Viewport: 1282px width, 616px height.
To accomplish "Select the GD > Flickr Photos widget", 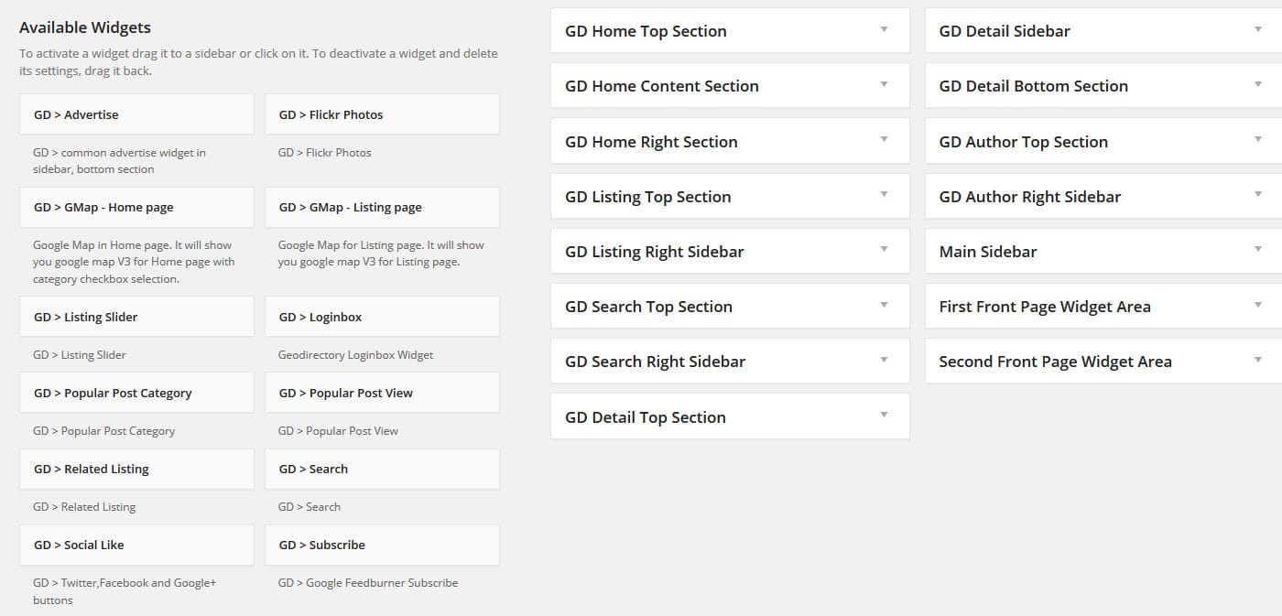I will tap(382, 114).
